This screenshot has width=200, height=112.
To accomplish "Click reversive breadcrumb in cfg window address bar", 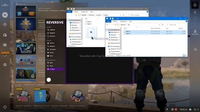I will coord(123,25).
